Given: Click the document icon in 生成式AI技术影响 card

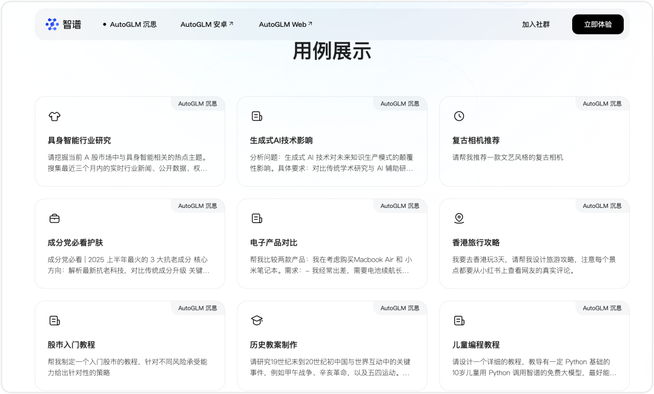Looking at the screenshot, I should tap(257, 116).
